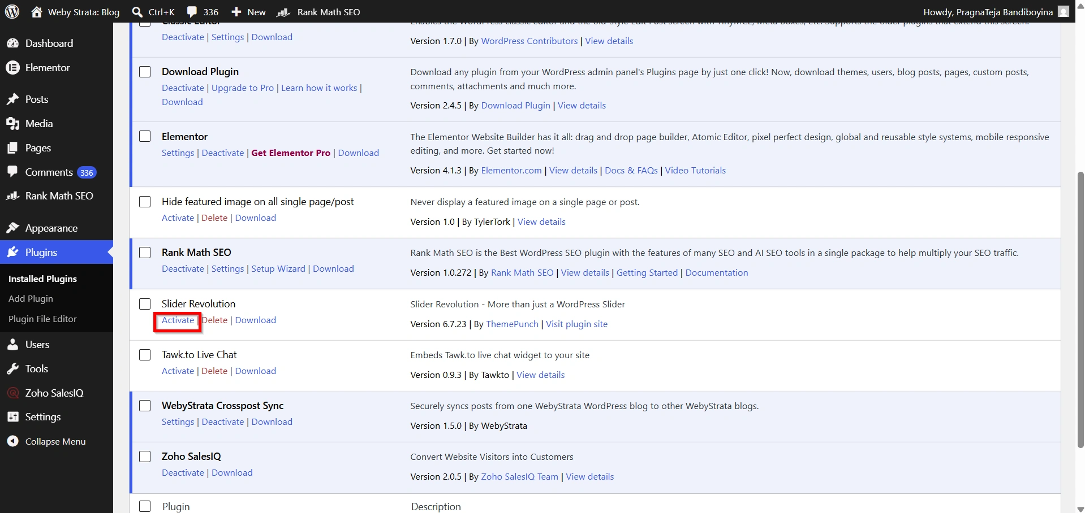Click the Plugin column header in the footer row
The image size is (1085, 513).
click(176, 507)
